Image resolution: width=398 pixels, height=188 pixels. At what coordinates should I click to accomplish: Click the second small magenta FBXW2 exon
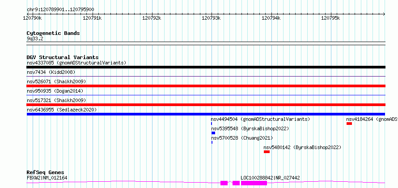[x=236, y=183]
